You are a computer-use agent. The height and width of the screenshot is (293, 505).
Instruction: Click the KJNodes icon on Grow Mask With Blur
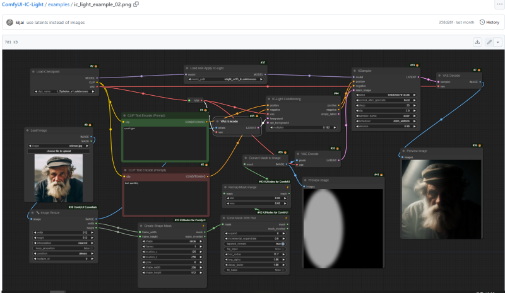click(286, 218)
